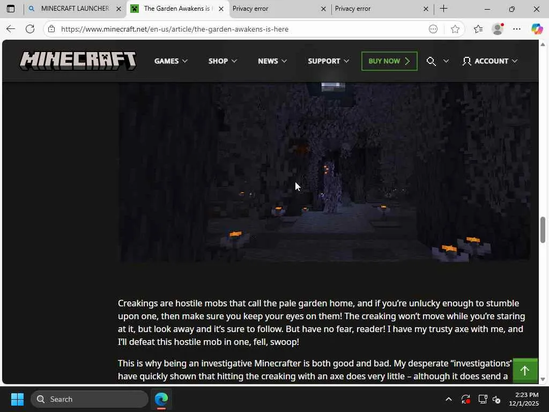549x412 pixels.
Task: Click the page's vertical scrollbar thumb
Action: (x=543, y=230)
